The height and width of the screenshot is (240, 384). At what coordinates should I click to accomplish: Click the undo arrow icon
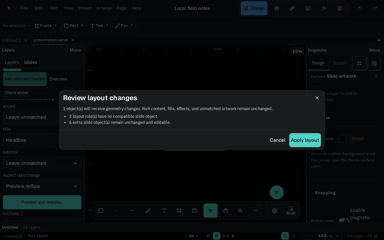360,8
